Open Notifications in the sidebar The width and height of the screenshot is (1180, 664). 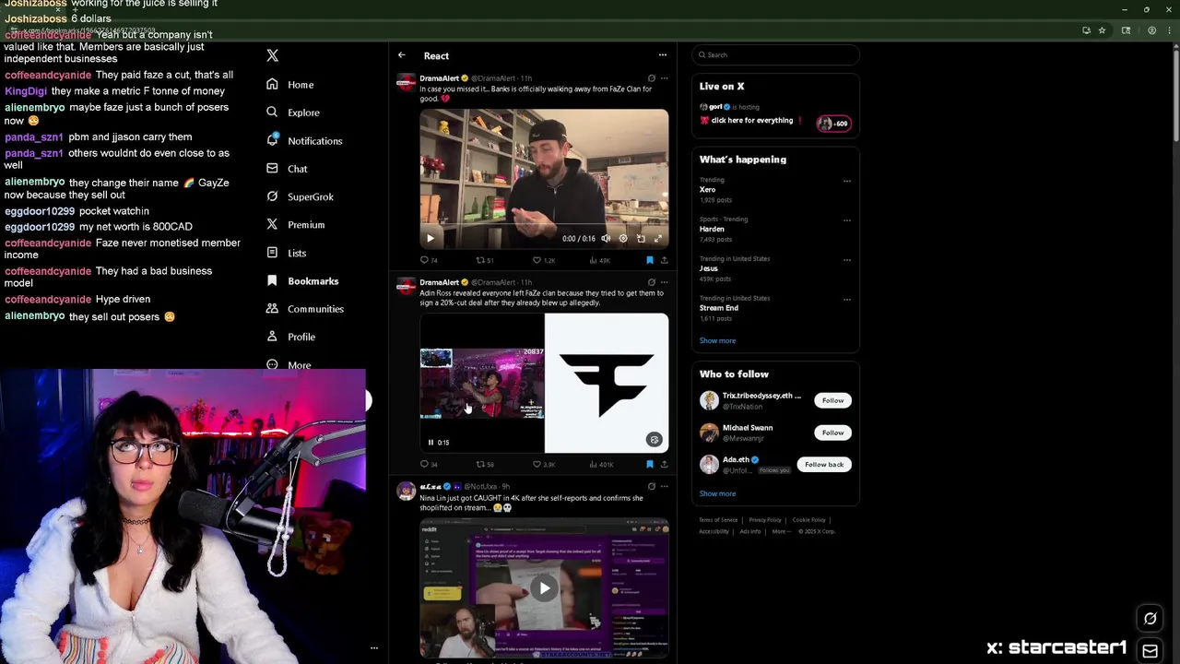[x=314, y=141]
